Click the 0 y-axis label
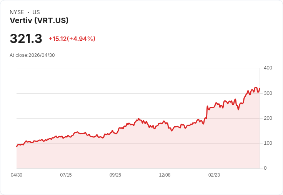 (265, 168)
